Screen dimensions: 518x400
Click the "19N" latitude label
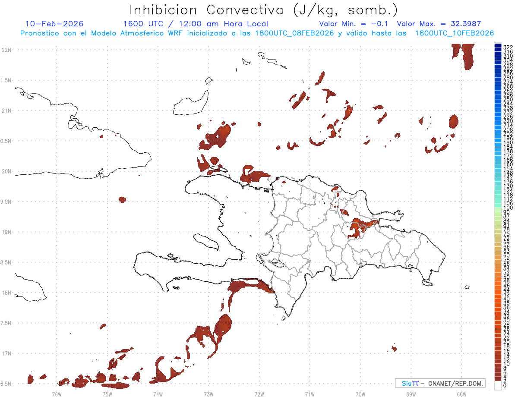coord(6,232)
